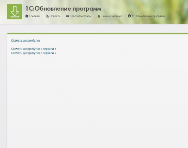Image resolution: width=188 pixels, height=148 pixels.
Task: Click the person icon beside Личный кабинет
Action: point(99,16)
